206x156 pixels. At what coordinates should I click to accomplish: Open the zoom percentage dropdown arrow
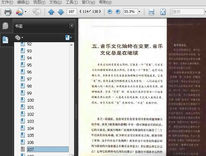click(139, 12)
